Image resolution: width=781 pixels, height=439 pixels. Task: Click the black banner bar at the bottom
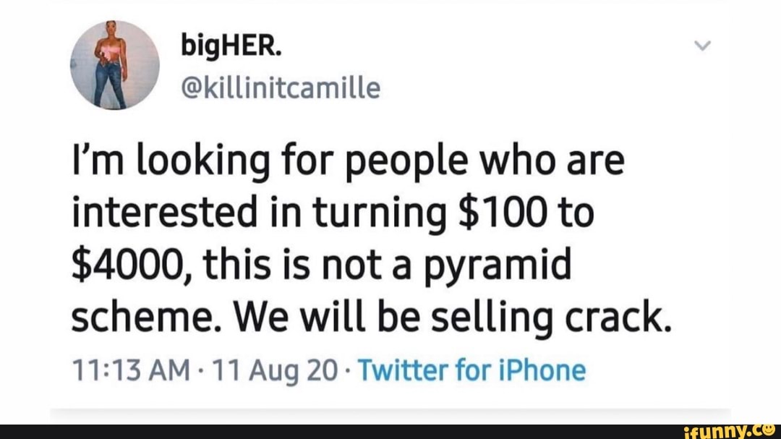(x=390, y=432)
